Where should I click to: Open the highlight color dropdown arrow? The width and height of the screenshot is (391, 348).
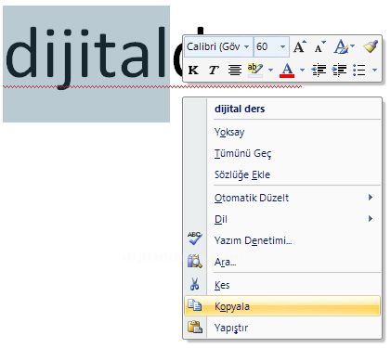point(270,71)
